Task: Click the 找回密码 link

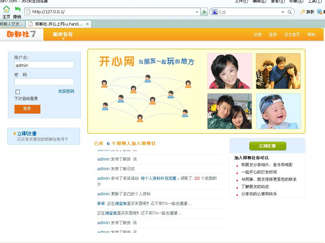Action: 66,91
